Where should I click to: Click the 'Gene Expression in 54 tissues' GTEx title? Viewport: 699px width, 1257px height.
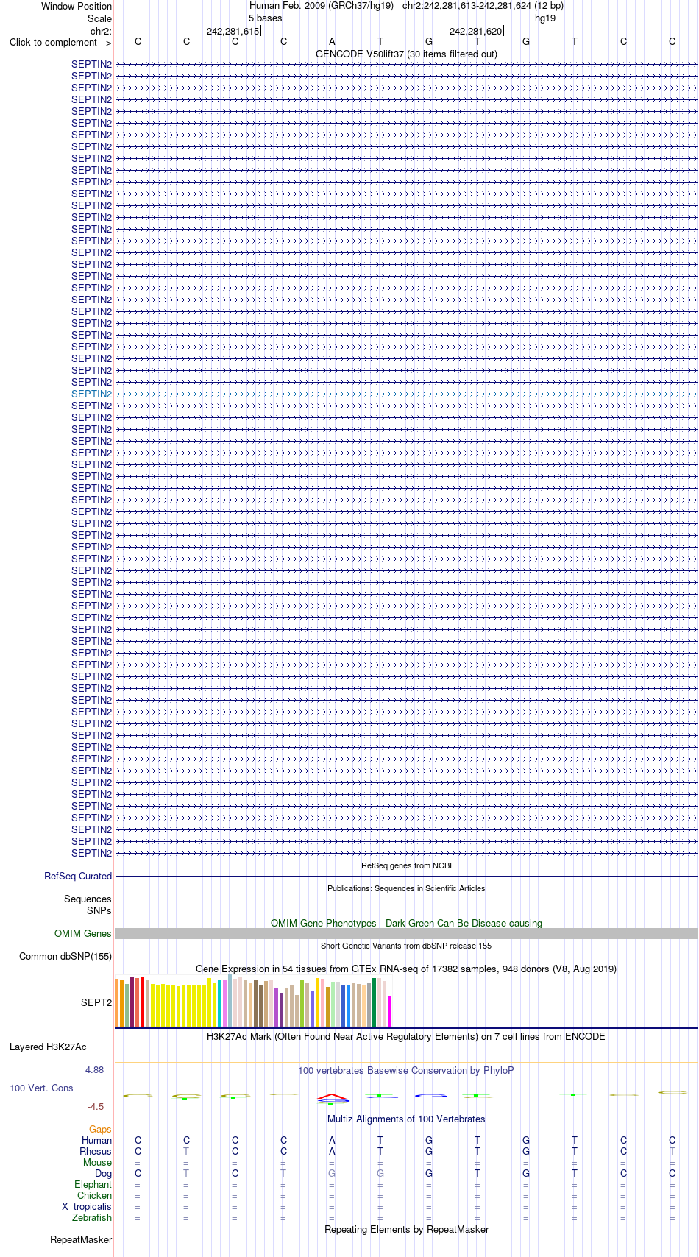tap(406, 969)
